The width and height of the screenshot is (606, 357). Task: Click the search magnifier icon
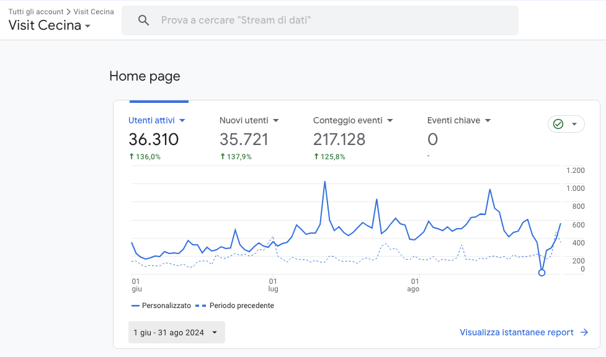pos(143,20)
